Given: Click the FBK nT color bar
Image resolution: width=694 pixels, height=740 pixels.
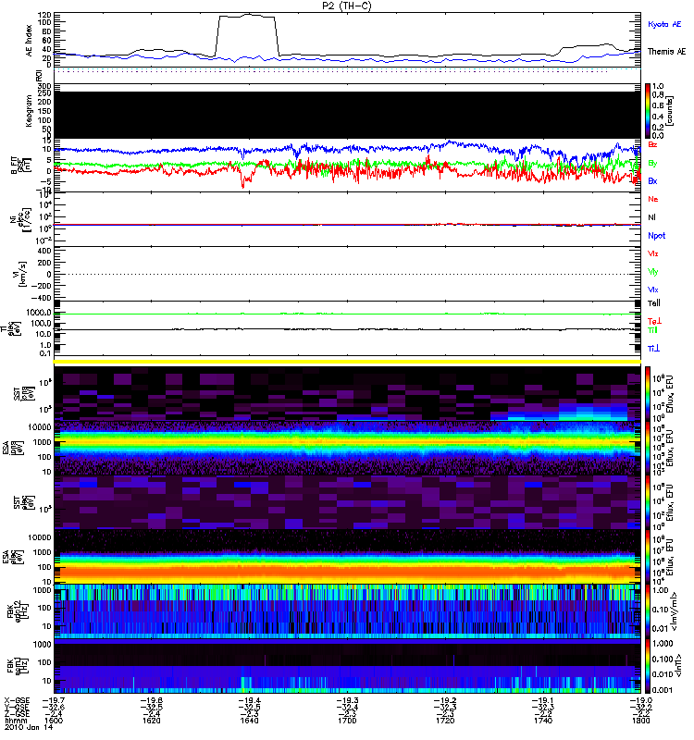Looking at the screenshot, I should 648,666.
